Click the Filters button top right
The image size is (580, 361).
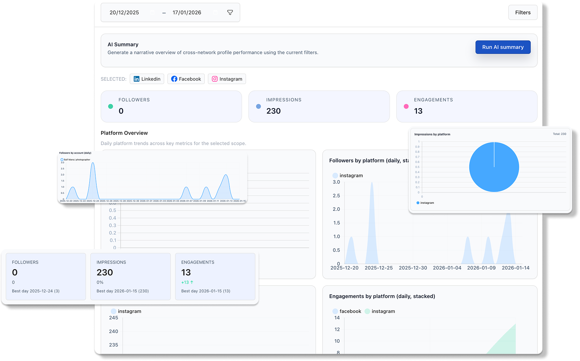point(523,12)
